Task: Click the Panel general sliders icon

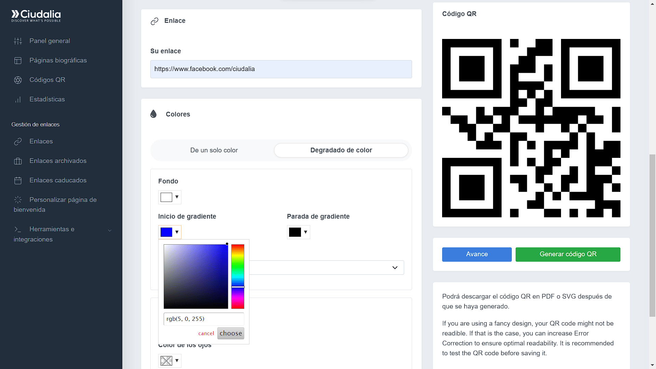Action: (18, 41)
